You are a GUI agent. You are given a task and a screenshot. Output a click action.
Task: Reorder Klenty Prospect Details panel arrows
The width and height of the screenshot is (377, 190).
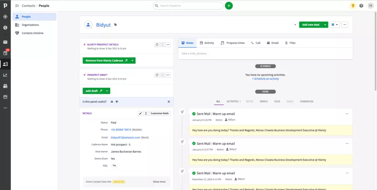pos(162,44)
